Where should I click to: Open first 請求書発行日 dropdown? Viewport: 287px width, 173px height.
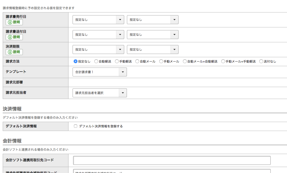[98, 20]
